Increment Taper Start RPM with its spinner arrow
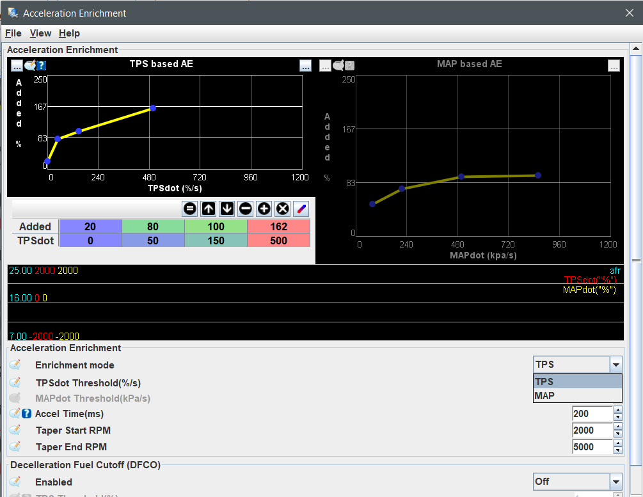 pos(617,427)
